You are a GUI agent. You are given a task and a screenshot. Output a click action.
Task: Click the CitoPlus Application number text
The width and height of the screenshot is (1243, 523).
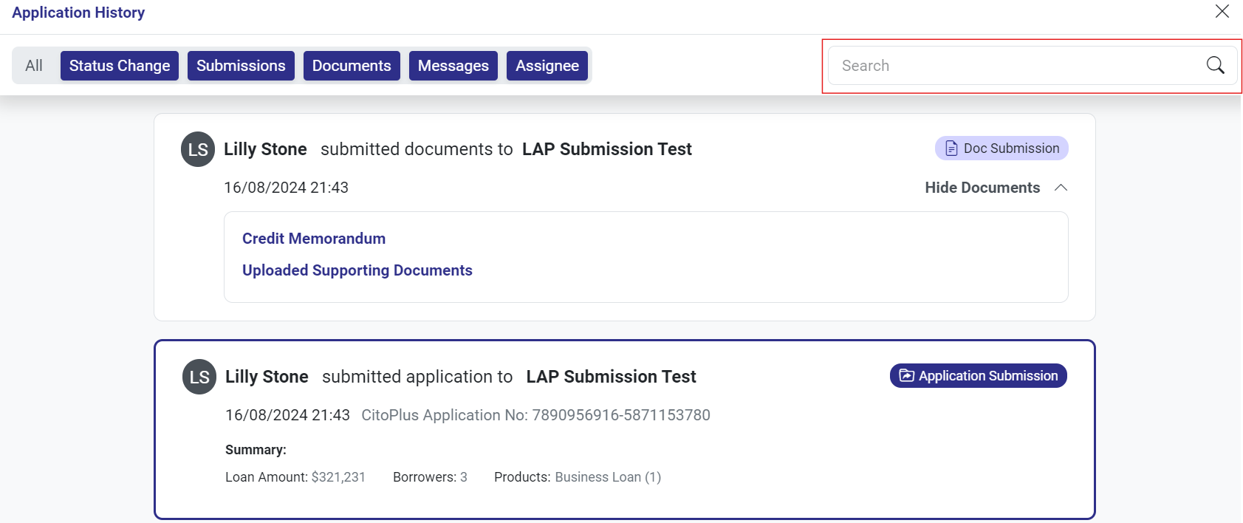[x=535, y=415]
